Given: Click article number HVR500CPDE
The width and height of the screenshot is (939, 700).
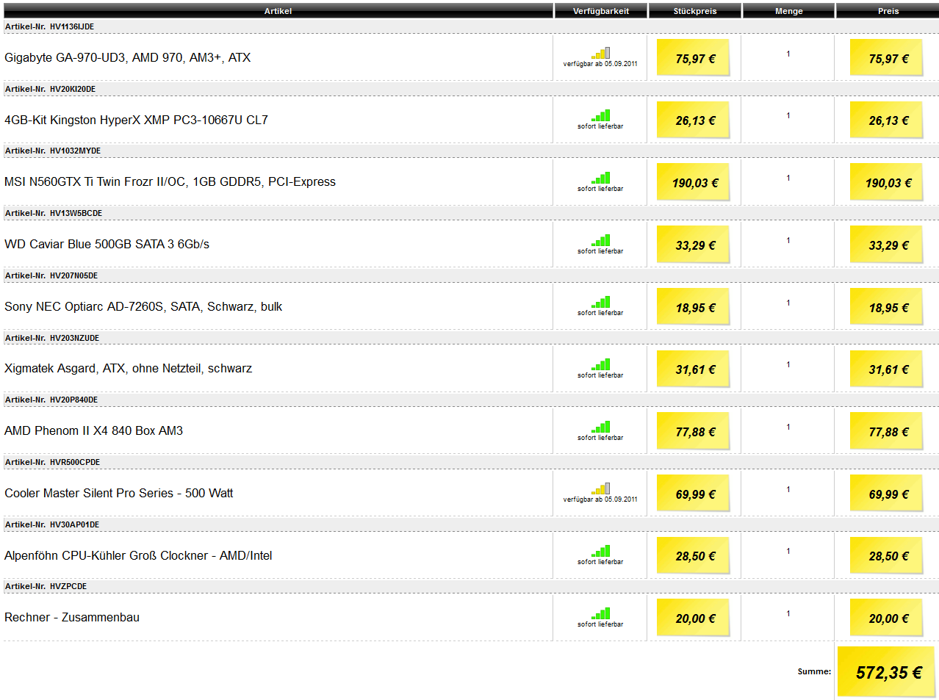Looking at the screenshot, I should [x=75, y=462].
